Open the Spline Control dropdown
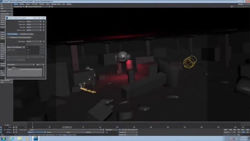 click(x=34, y=30)
